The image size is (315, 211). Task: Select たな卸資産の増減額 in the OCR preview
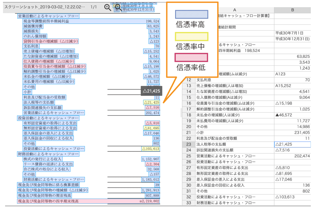point(51,56)
